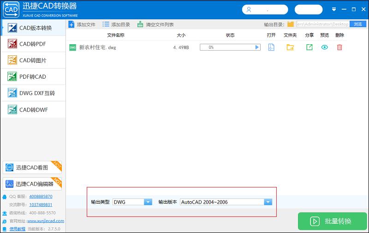The width and height of the screenshot is (369, 233).
Task: Delete 新农村住宅.dwg with red trash icon
Action: (x=339, y=47)
